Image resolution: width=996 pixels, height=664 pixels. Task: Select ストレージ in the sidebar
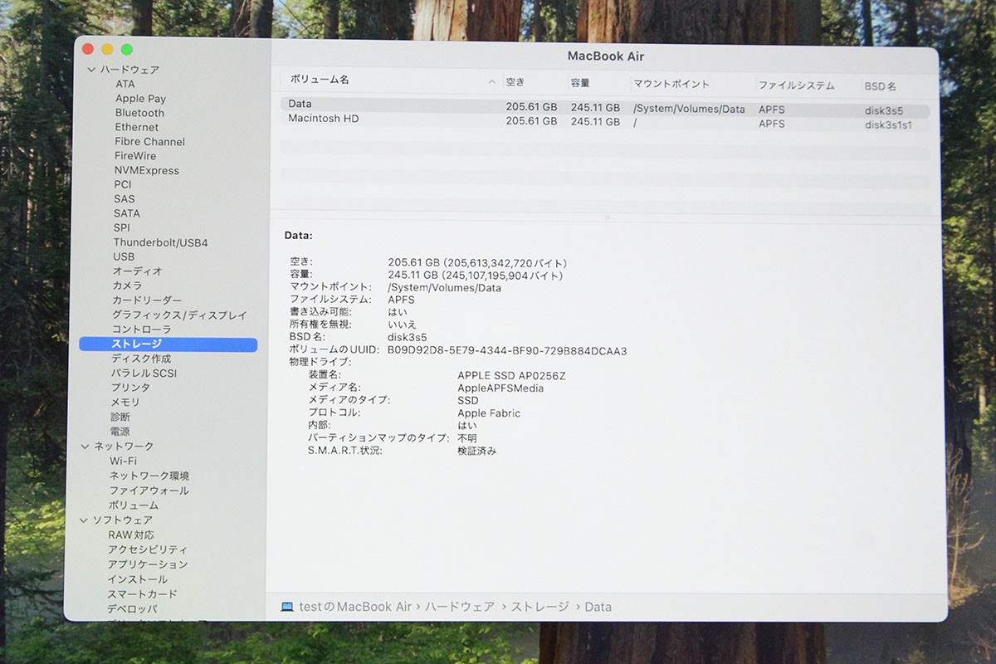137,344
